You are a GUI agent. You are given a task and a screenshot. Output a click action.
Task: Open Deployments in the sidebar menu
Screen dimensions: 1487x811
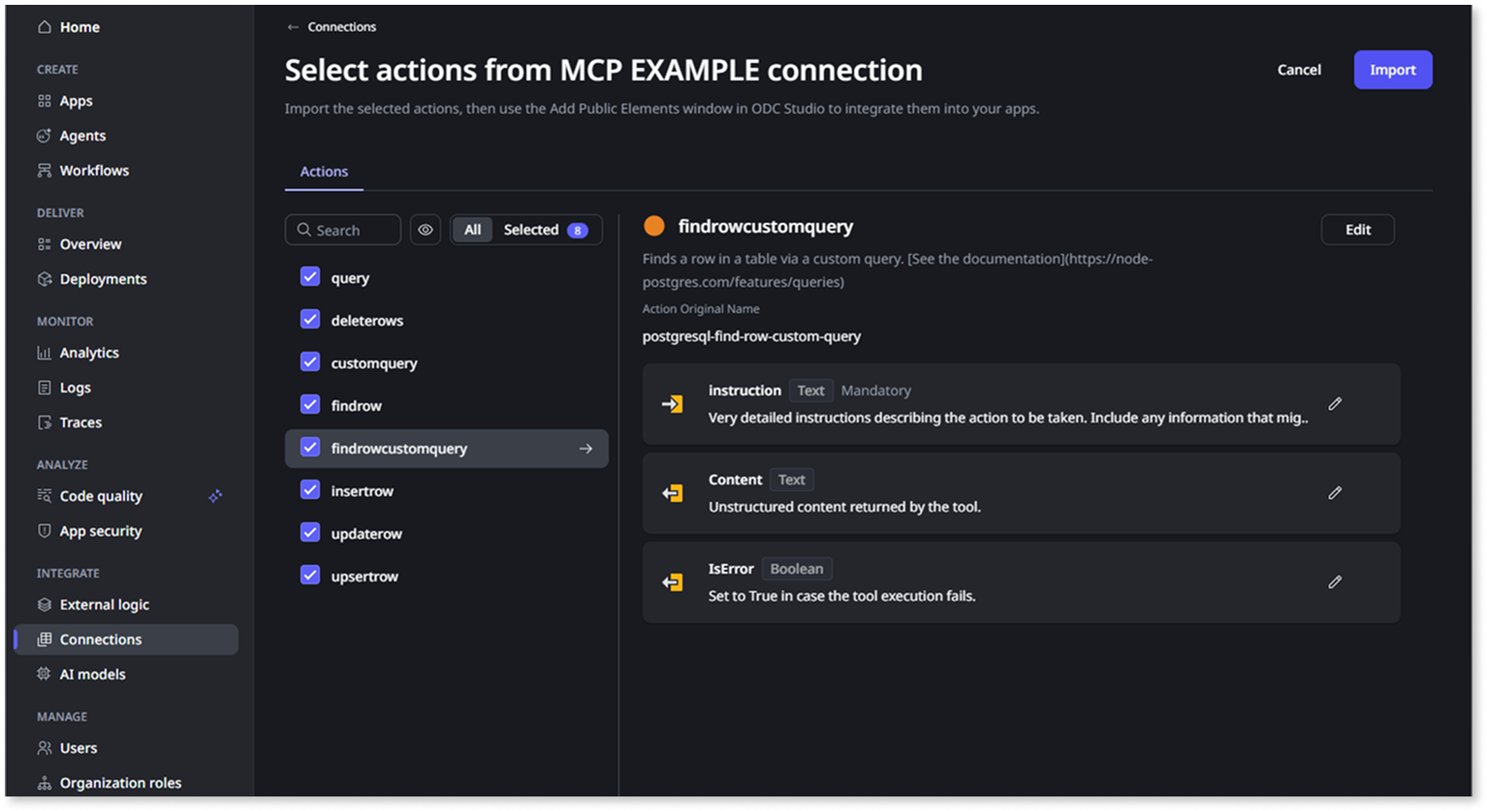(x=104, y=279)
